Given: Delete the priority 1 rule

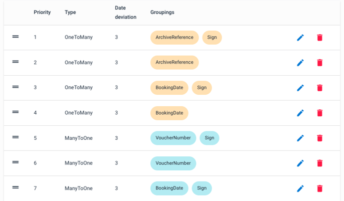Looking at the screenshot, I should 320,38.
